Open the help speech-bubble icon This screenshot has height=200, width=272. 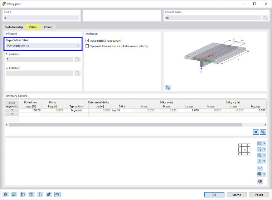pos(5,194)
